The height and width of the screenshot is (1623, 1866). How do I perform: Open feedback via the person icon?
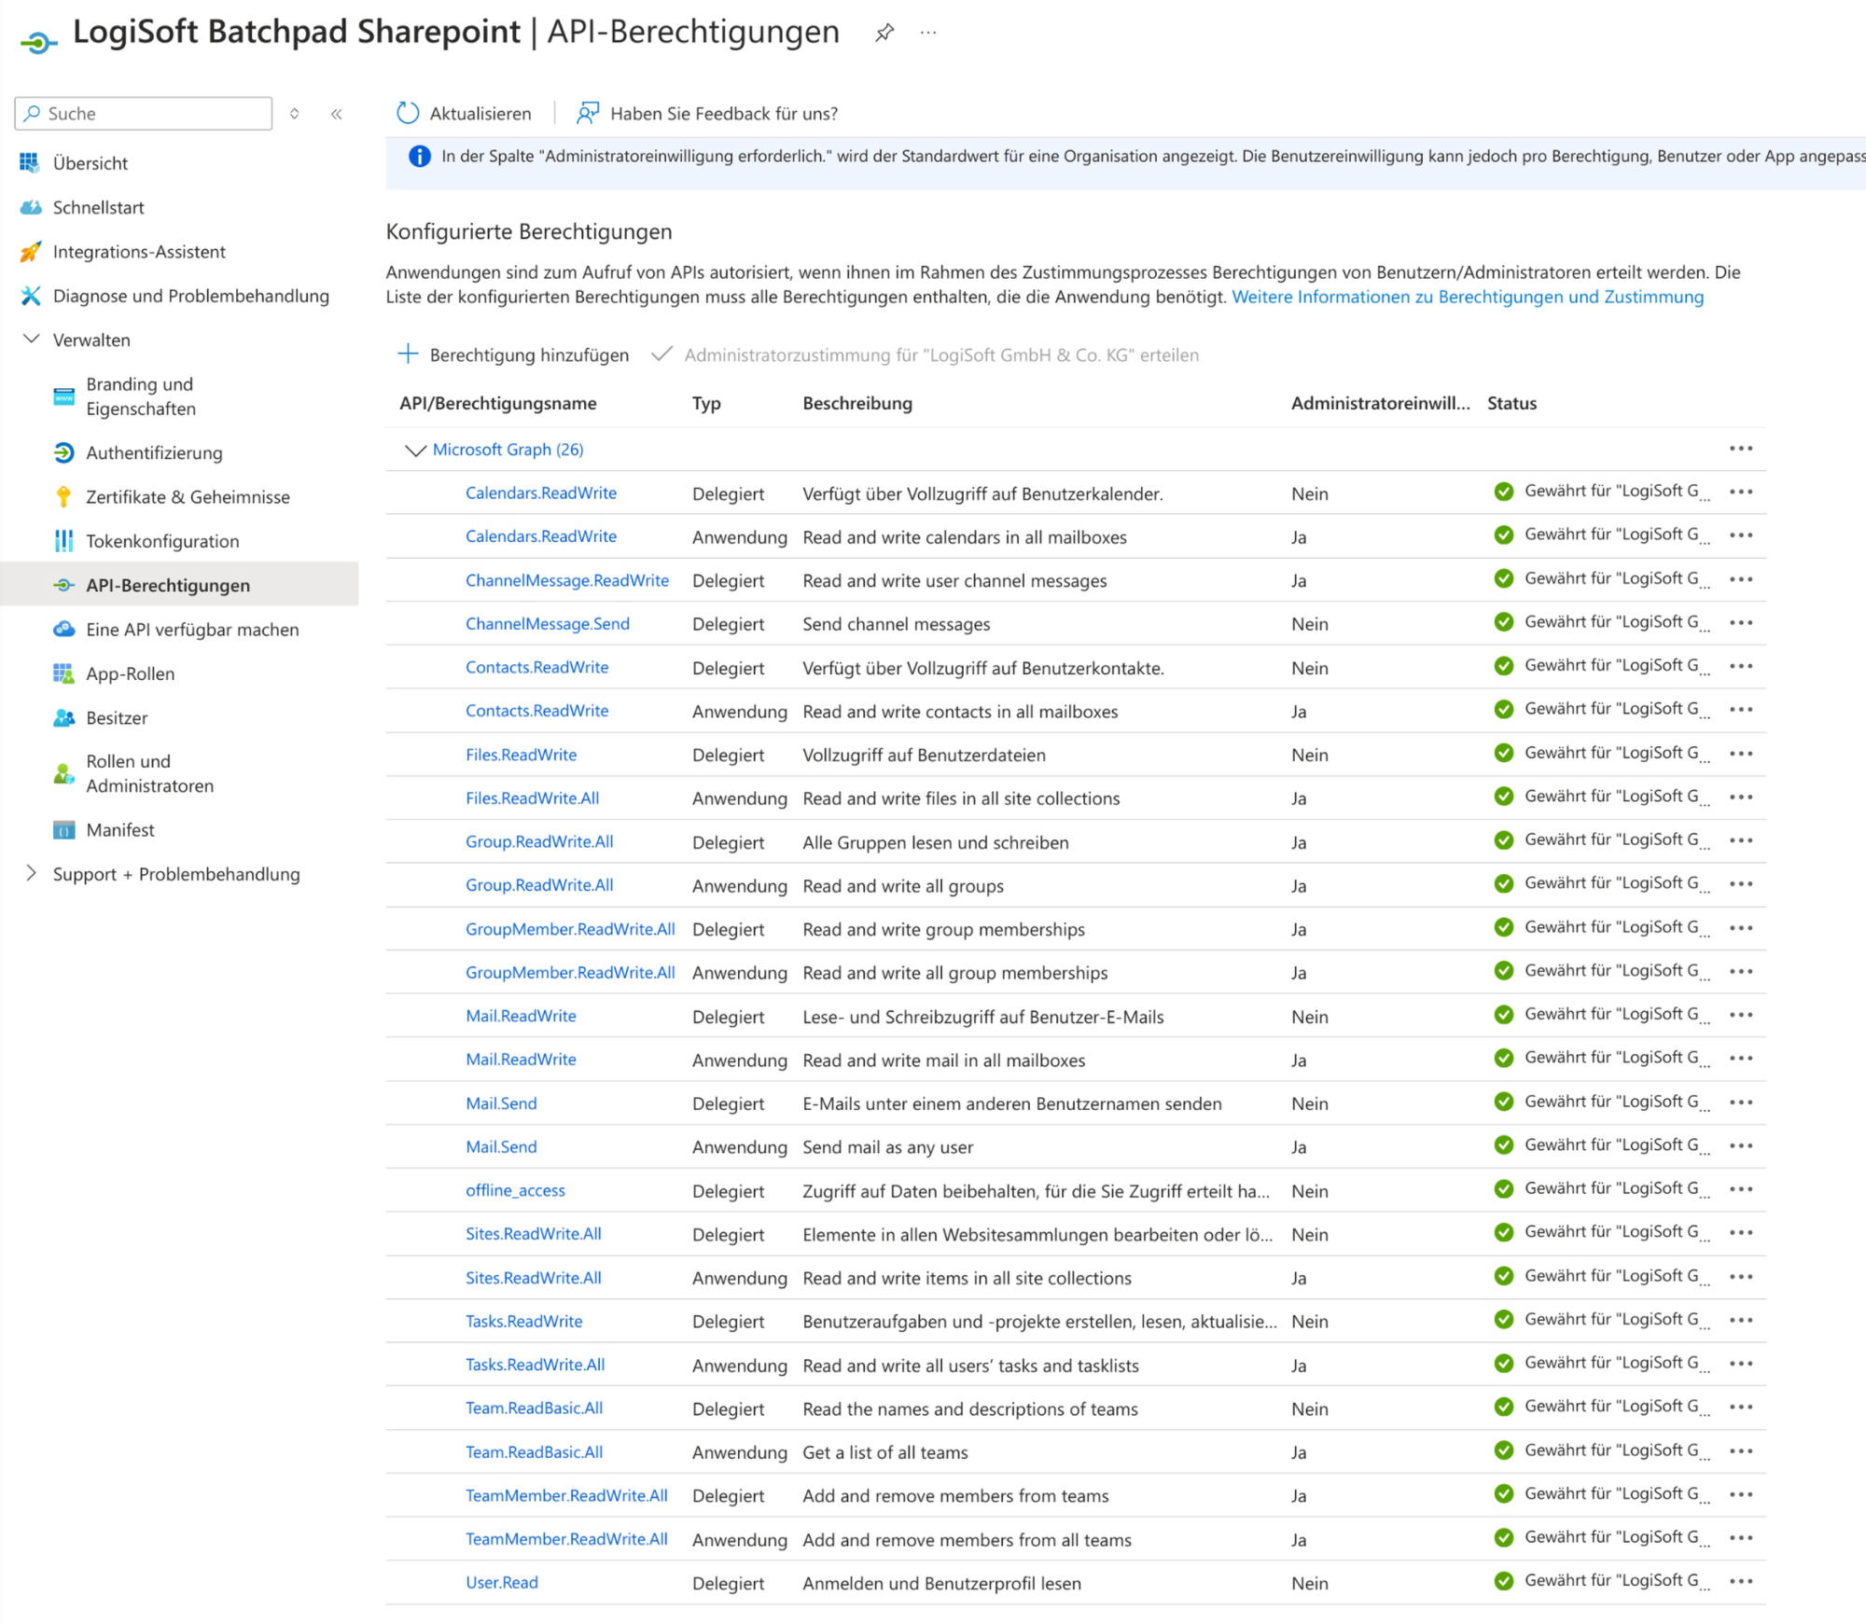(588, 113)
